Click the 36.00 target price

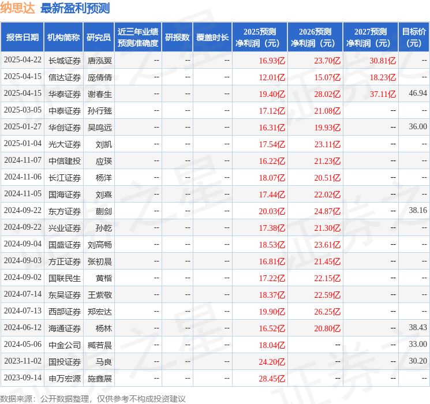coord(418,127)
